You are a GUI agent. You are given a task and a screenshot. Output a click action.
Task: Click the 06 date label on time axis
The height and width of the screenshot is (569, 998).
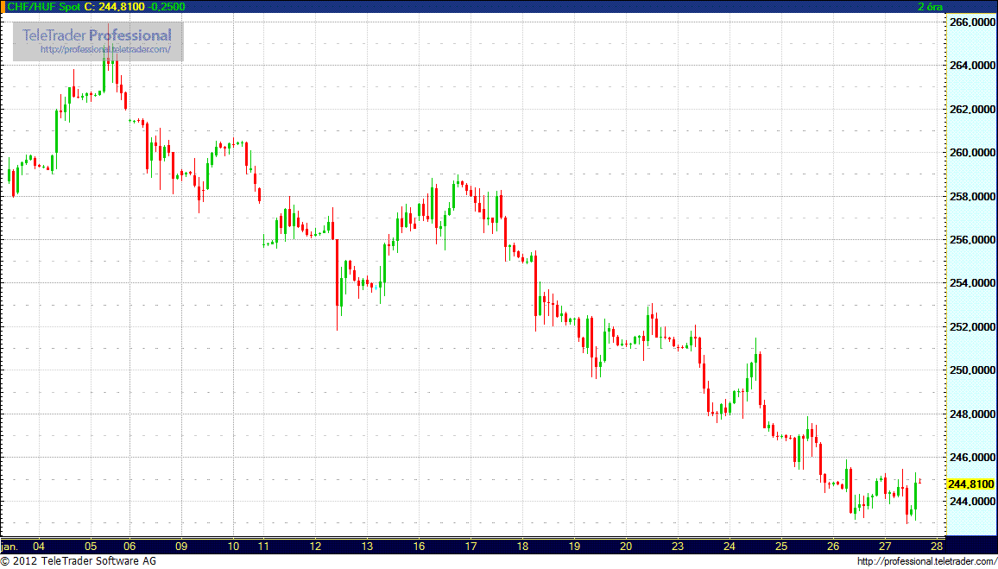pyautogui.click(x=129, y=546)
